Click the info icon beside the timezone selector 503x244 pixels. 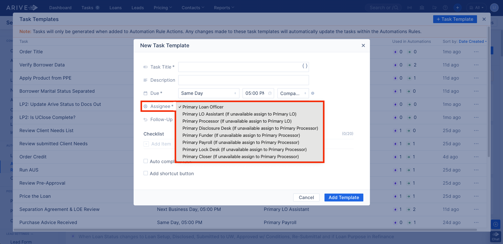click(313, 93)
